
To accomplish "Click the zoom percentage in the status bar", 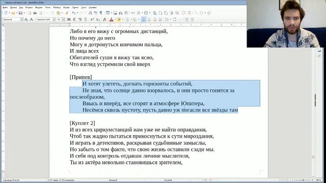I will tap(318, 180).
